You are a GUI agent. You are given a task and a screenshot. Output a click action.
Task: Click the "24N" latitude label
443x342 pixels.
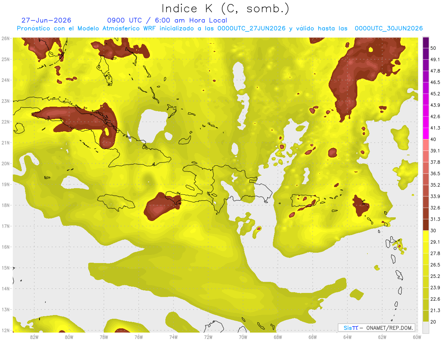click(6, 80)
